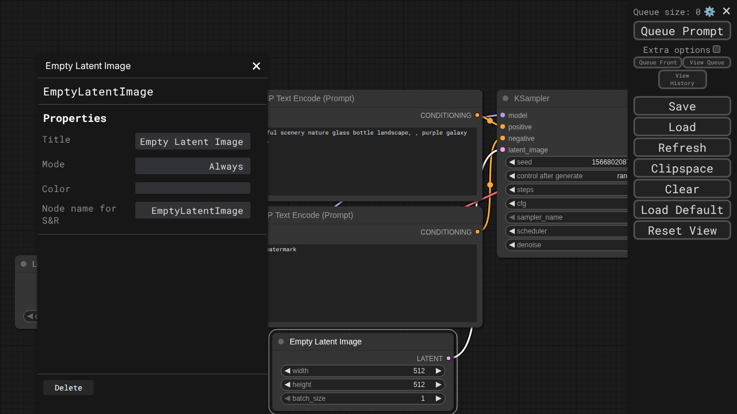Click the KSampler node collapse dot
The height and width of the screenshot is (414, 737).
(506, 98)
